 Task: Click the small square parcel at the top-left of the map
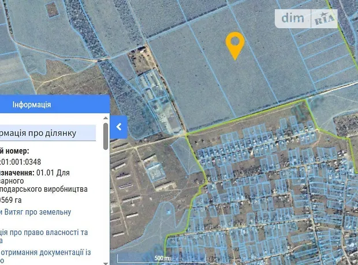tap(53, 10)
